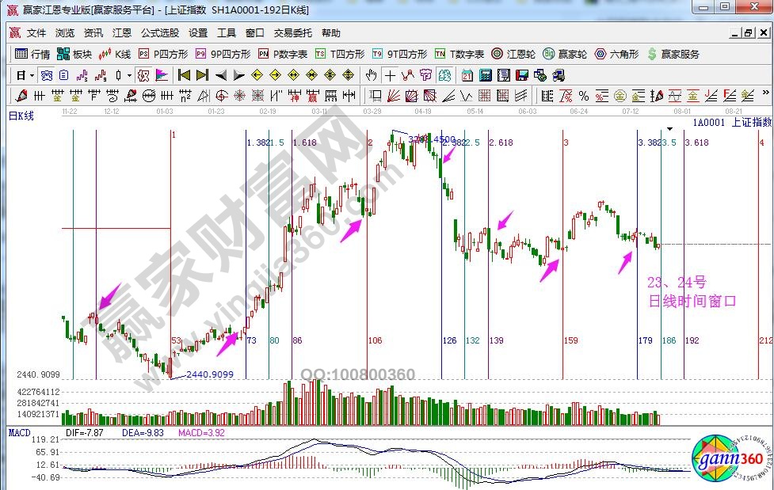The image size is (774, 490).
Task: Select the hand pan tool
Action: pyautogui.click(x=372, y=75)
